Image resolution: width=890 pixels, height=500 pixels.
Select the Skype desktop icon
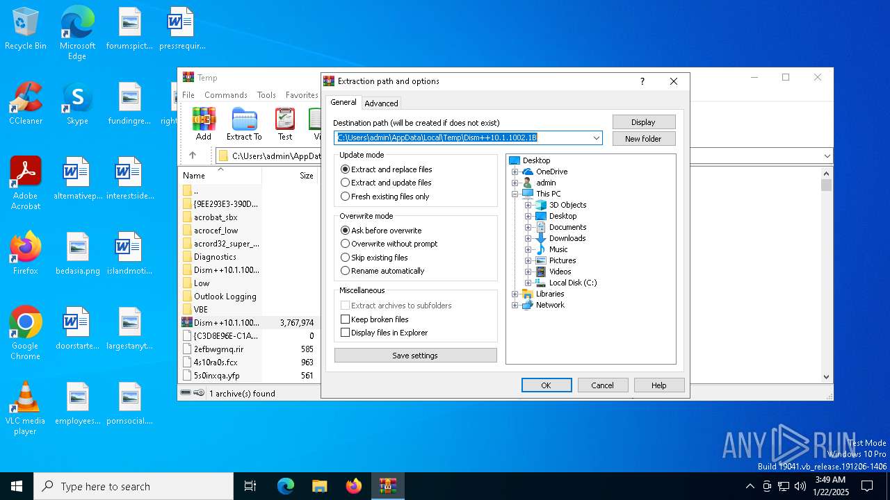point(77,103)
